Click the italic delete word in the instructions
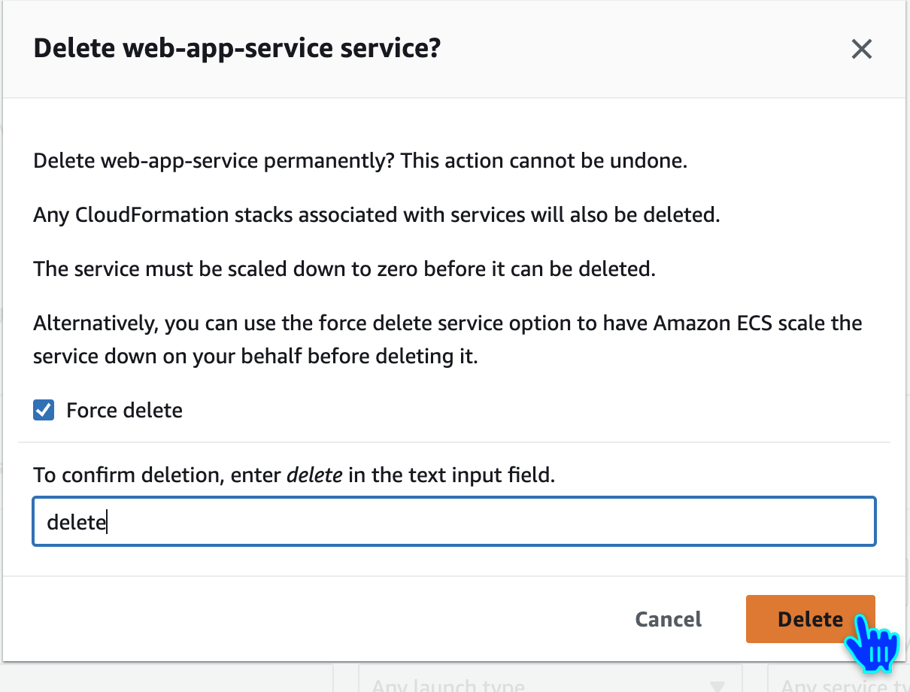Screen dimensions: 910x692 [314, 475]
